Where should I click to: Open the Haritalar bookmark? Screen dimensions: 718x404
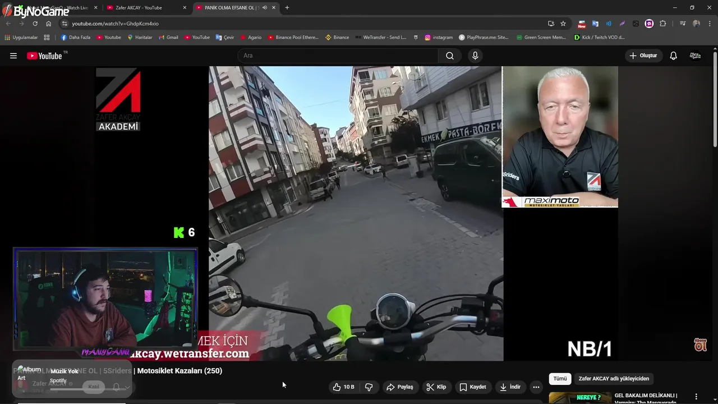[x=140, y=38]
